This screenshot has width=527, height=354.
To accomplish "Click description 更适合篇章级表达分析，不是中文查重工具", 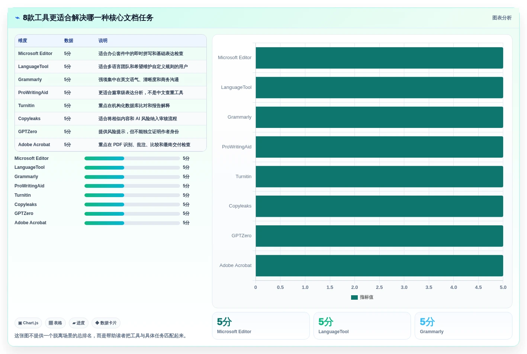I will 141,93.
